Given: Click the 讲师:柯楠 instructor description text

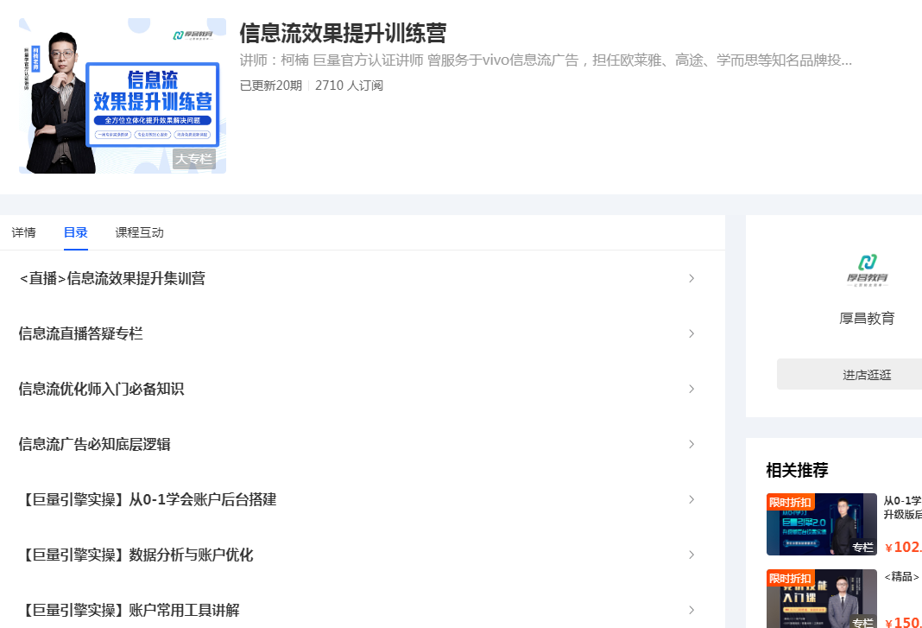Looking at the screenshot, I should 546,60.
